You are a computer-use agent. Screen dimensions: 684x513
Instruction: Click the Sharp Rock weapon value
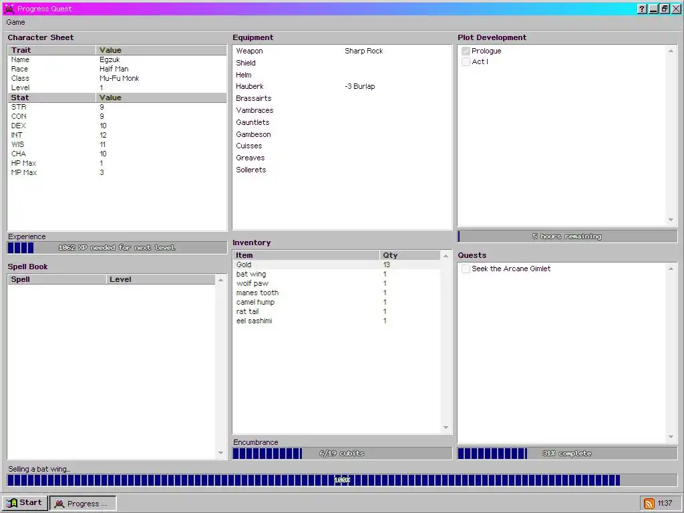tap(364, 51)
